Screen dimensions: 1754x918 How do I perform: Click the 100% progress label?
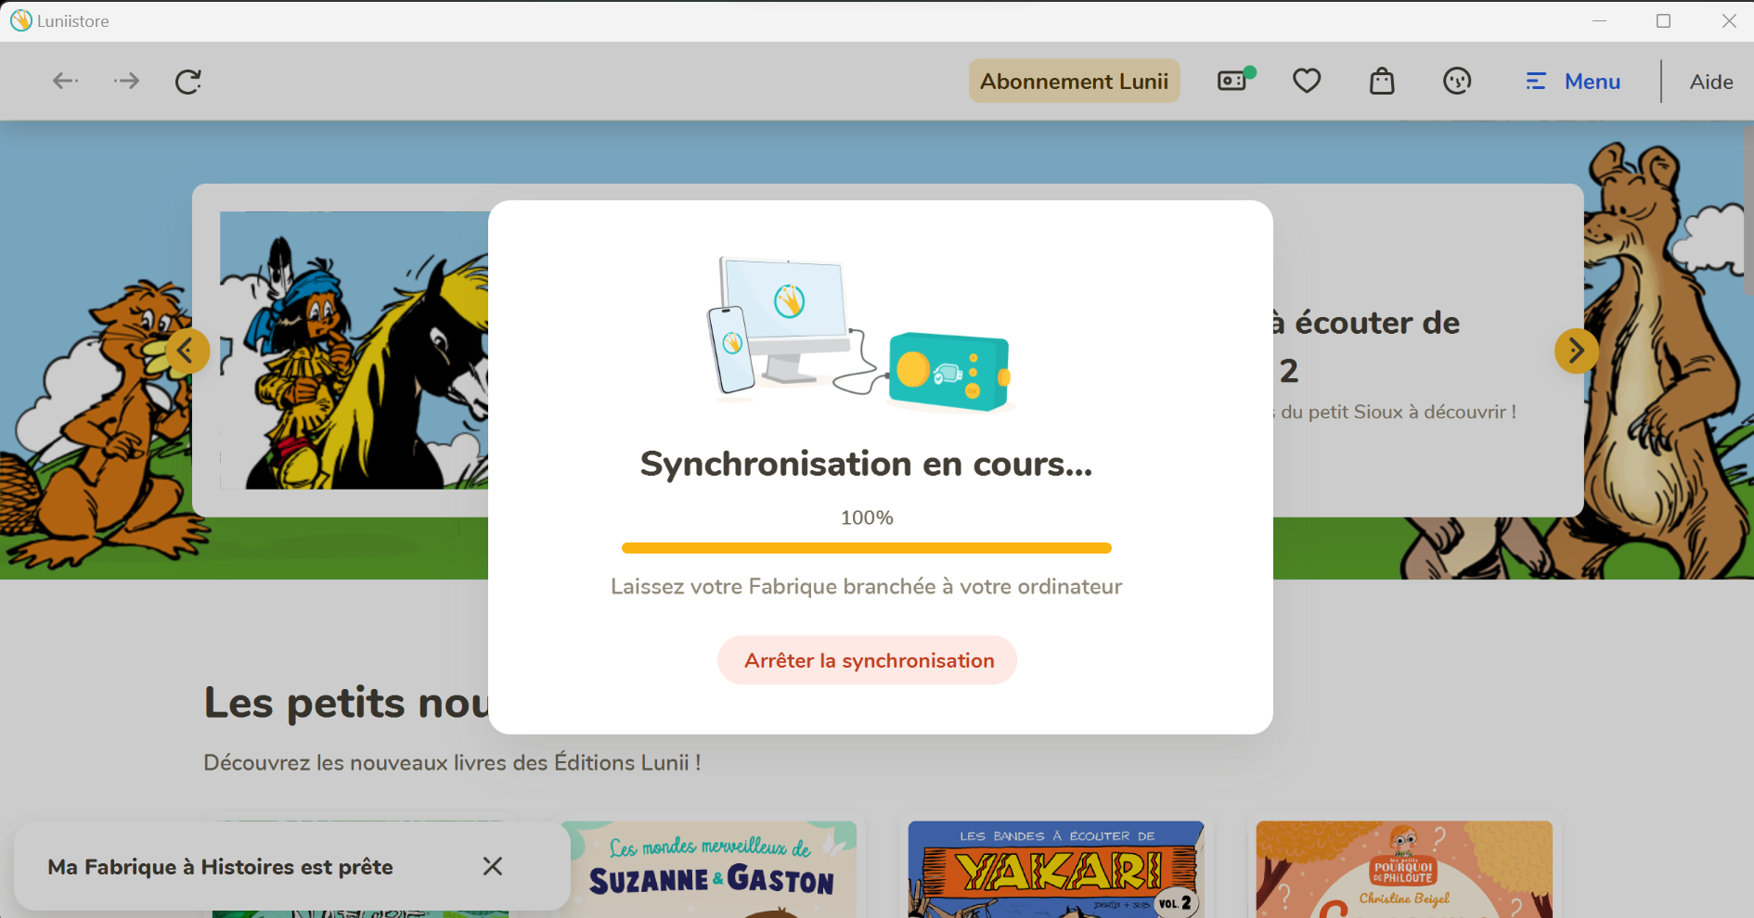tap(867, 517)
